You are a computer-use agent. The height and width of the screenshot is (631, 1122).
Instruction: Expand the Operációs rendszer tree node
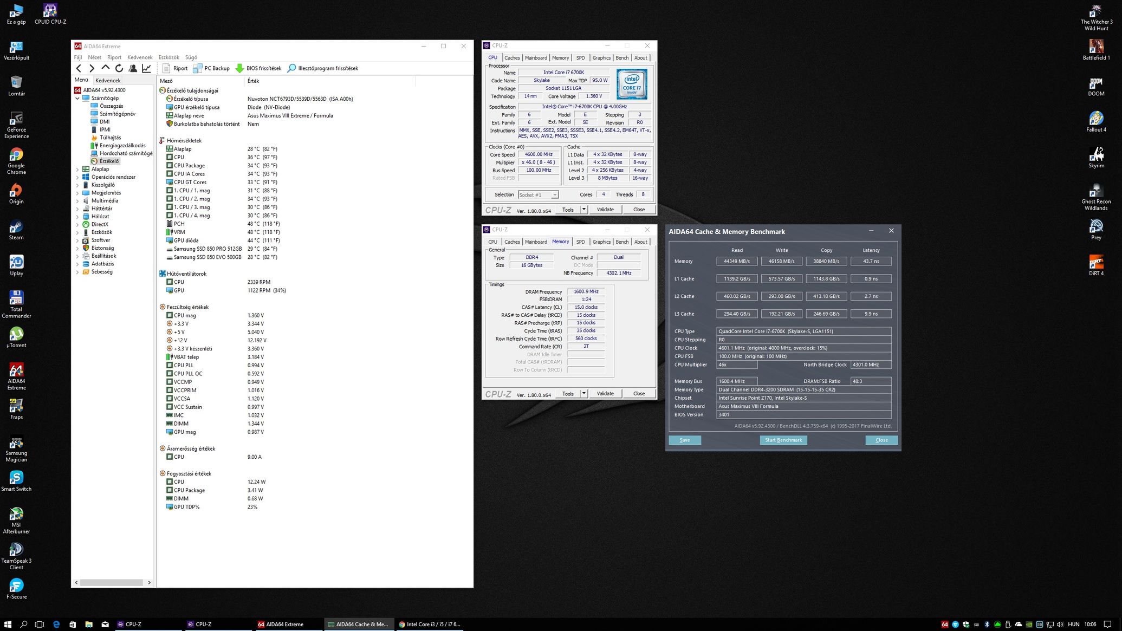point(77,177)
